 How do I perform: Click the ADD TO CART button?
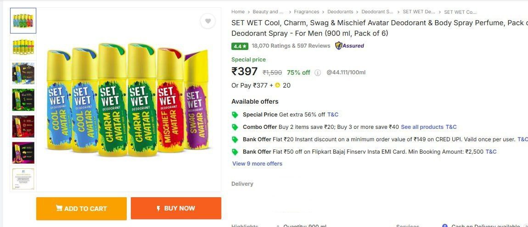[81, 209]
